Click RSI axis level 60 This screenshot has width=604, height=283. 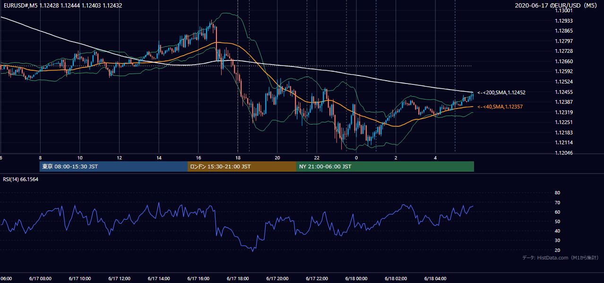[x=557, y=212]
